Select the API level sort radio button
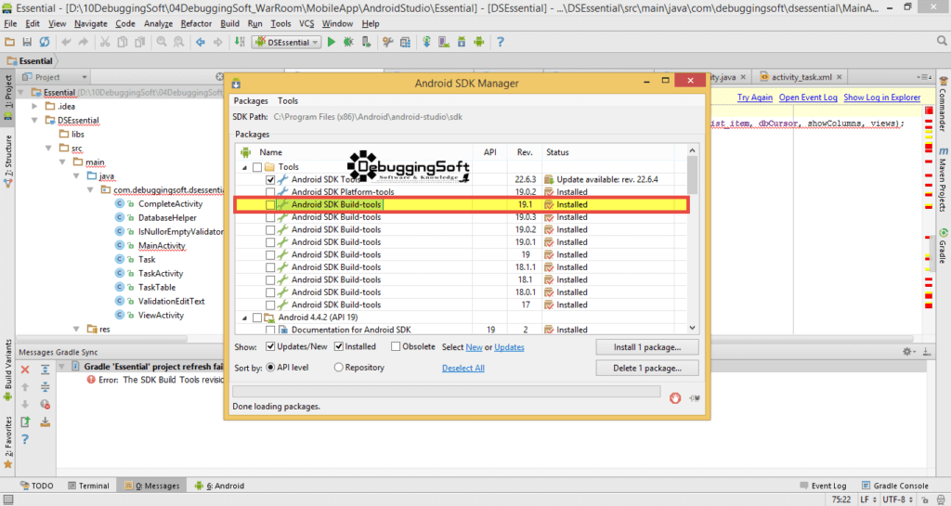 [270, 368]
